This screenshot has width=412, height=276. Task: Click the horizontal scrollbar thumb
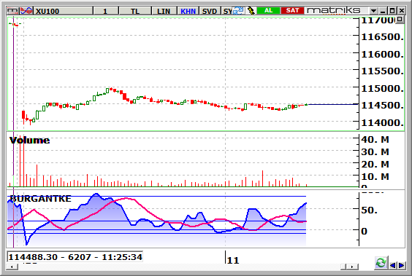click(x=343, y=267)
